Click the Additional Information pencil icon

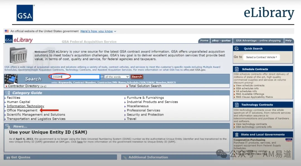(125, 157)
